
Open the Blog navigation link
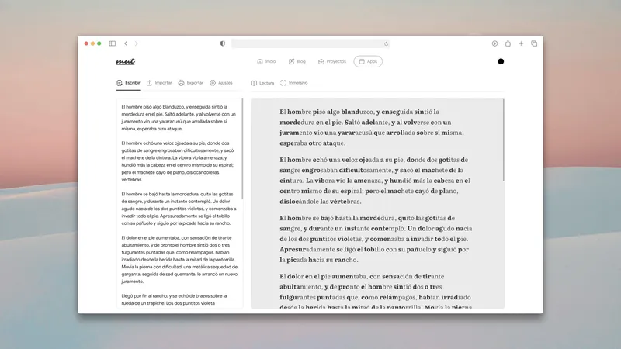297,61
